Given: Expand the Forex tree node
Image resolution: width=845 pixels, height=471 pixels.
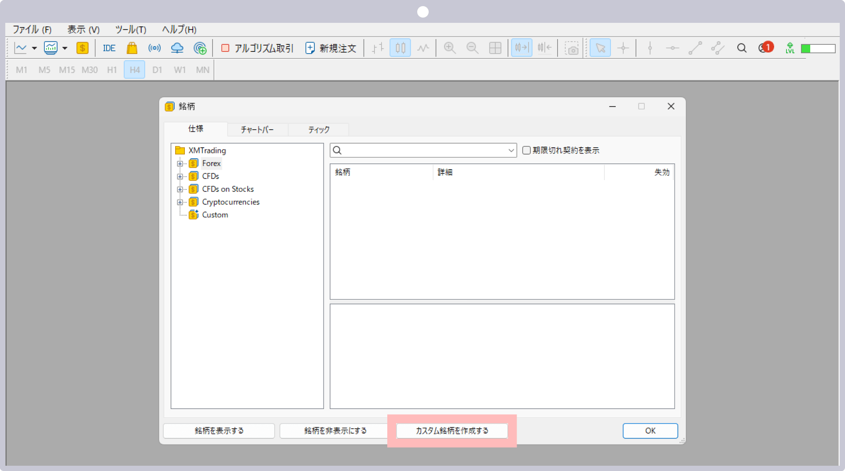Looking at the screenshot, I should (180, 163).
